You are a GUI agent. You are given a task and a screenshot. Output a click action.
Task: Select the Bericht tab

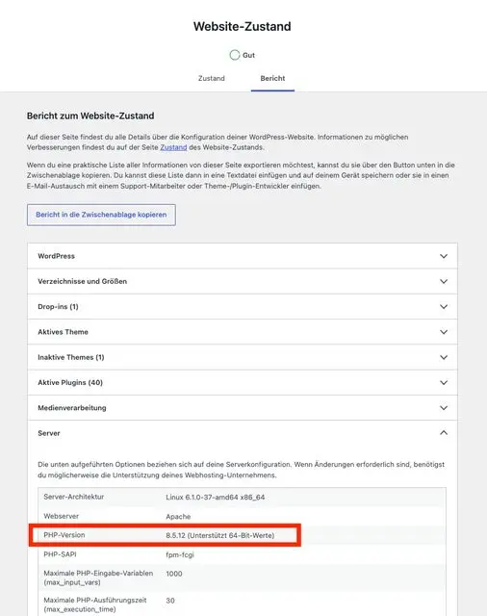(272, 78)
